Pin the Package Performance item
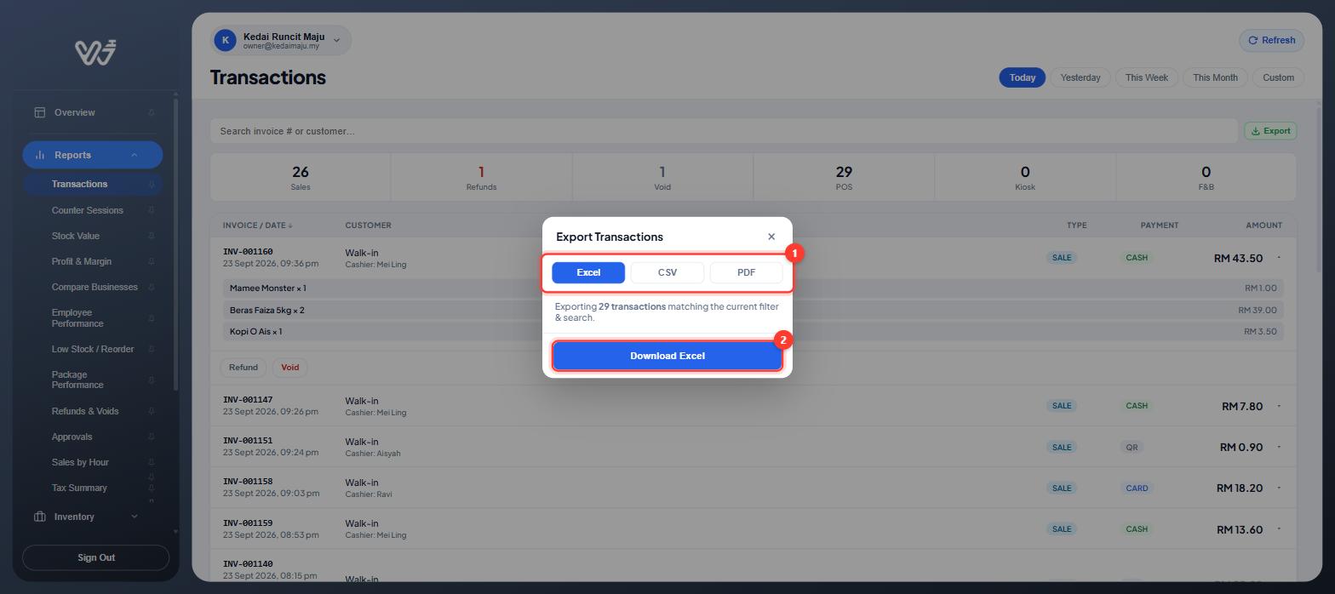The width and height of the screenshot is (1335, 594). point(152,380)
